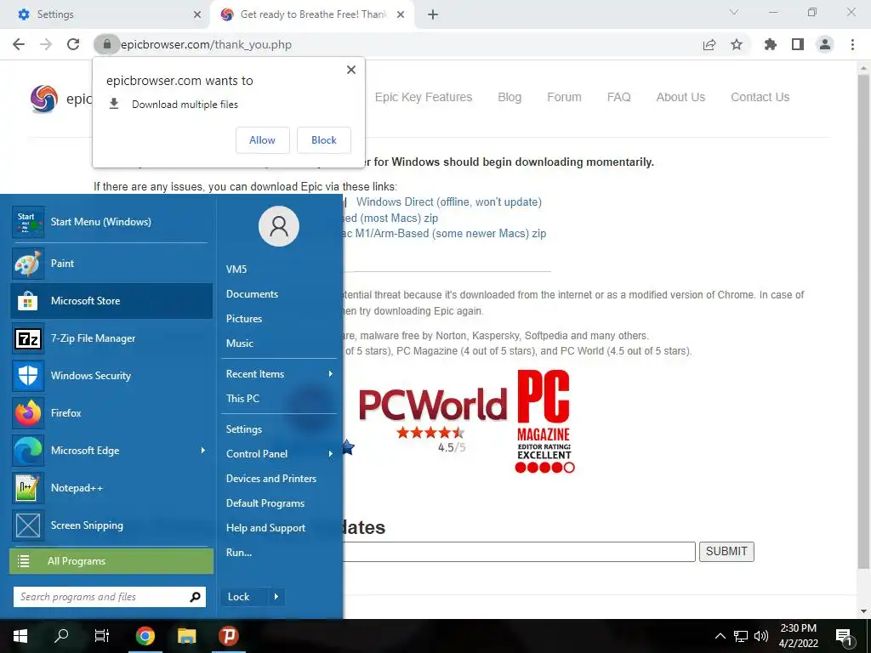Click the padlock site info icon

click(107, 44)
